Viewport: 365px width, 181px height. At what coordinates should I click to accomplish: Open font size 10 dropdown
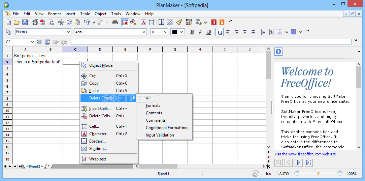(x=165, y=32)
